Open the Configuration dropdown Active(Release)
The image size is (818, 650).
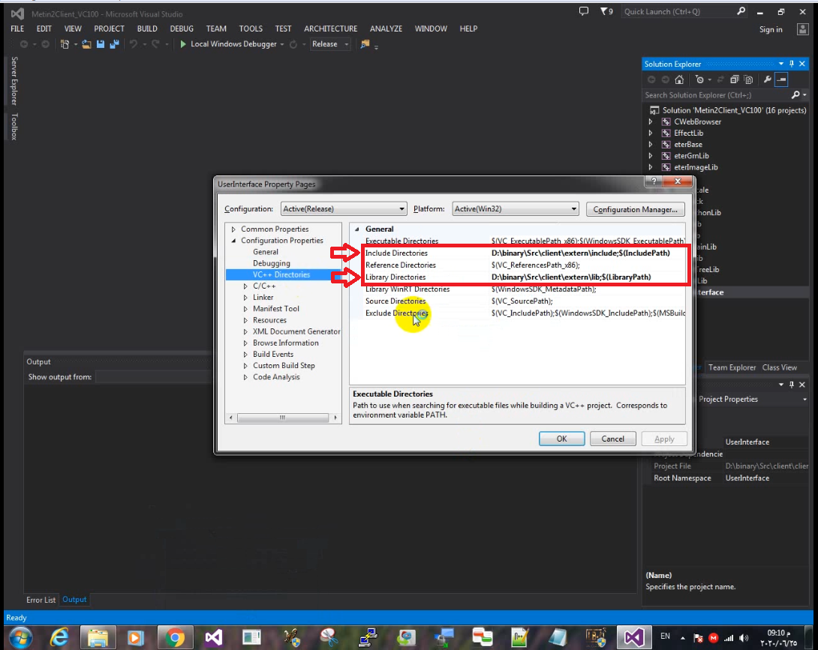point(344,208)
